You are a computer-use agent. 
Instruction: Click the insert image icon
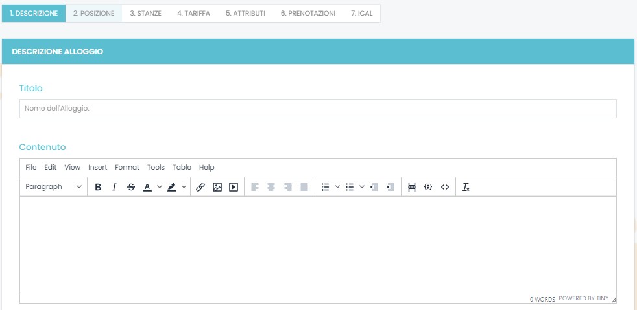tap(217, 187)
